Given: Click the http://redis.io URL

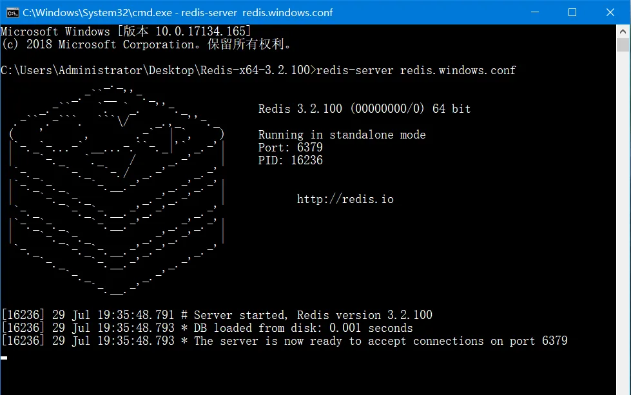Looking at the screenshot, I should click(345, 199).
